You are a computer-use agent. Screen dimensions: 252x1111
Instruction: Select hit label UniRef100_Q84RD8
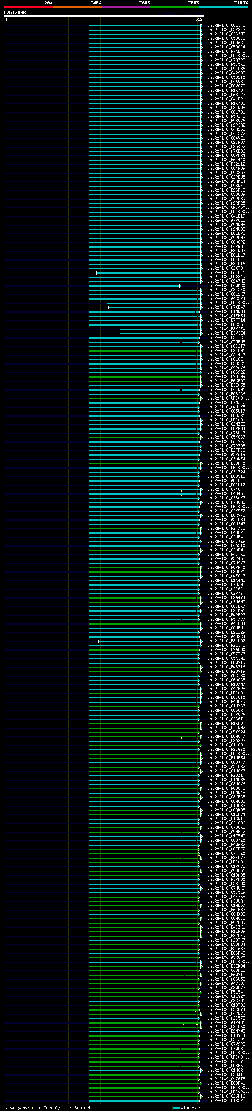226,108
